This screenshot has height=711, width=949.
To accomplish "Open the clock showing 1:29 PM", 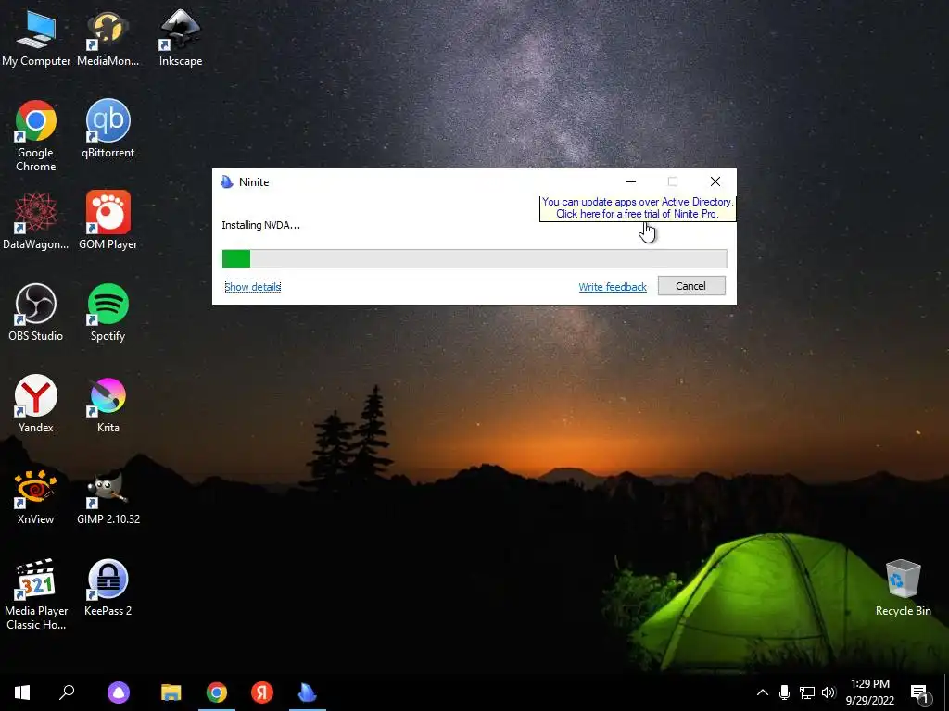I will point(869,692).
